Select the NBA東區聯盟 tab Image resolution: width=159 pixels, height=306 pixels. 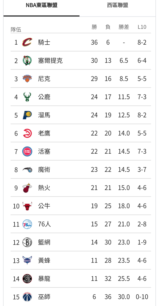[42, 5]
